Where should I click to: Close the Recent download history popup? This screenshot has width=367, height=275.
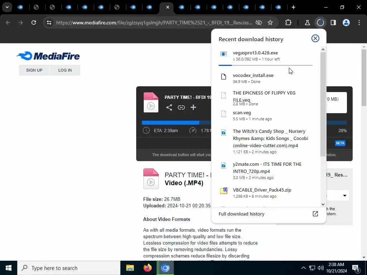(315, 38)
